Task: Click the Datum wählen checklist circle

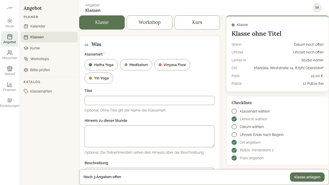Action: (234, 127)
